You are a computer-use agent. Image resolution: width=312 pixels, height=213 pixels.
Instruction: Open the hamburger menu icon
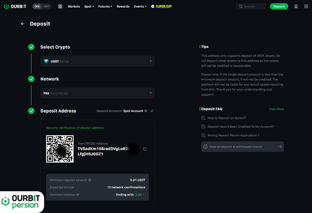tap(306, 6)
